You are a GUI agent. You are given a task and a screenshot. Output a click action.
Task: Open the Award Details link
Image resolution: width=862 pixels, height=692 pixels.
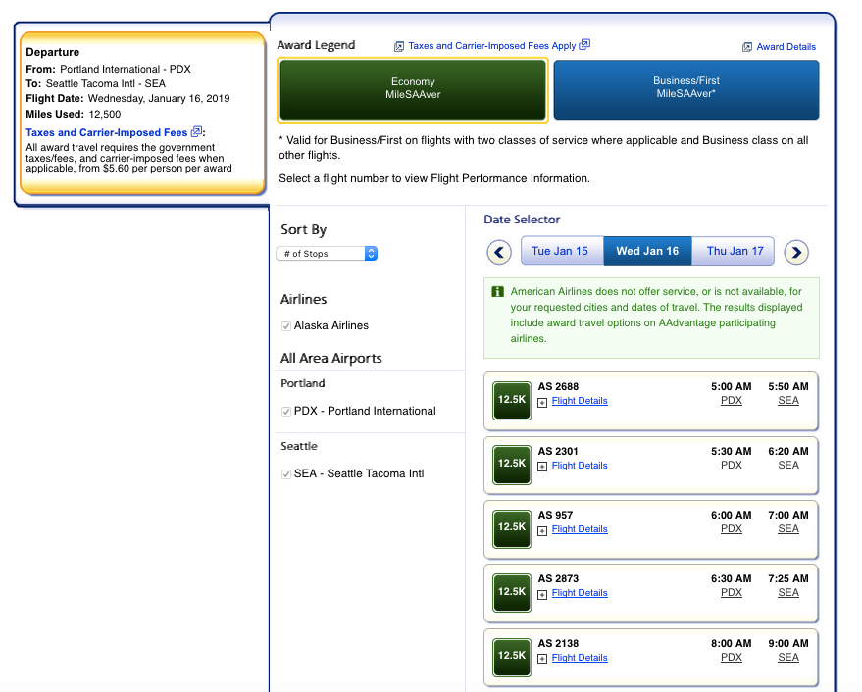pos(786,47)
